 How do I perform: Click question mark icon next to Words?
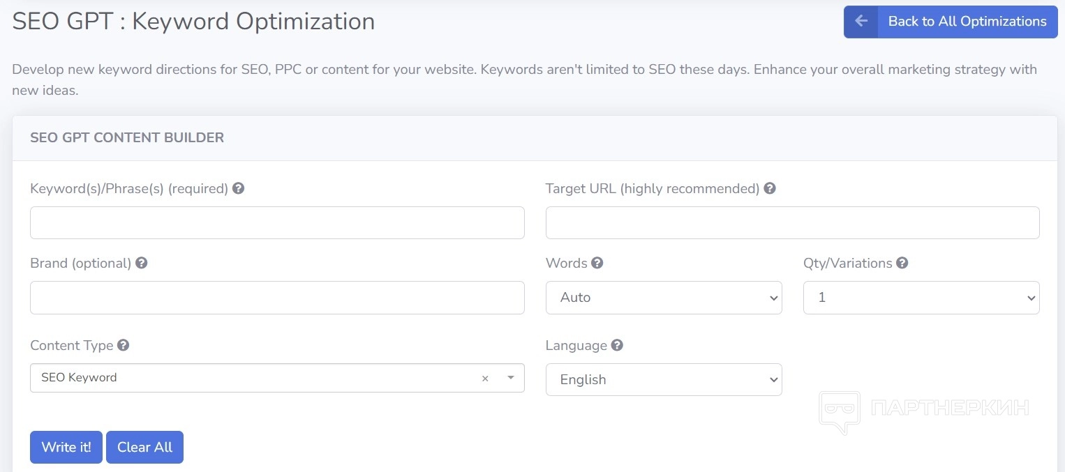click(x=597, y=263)
